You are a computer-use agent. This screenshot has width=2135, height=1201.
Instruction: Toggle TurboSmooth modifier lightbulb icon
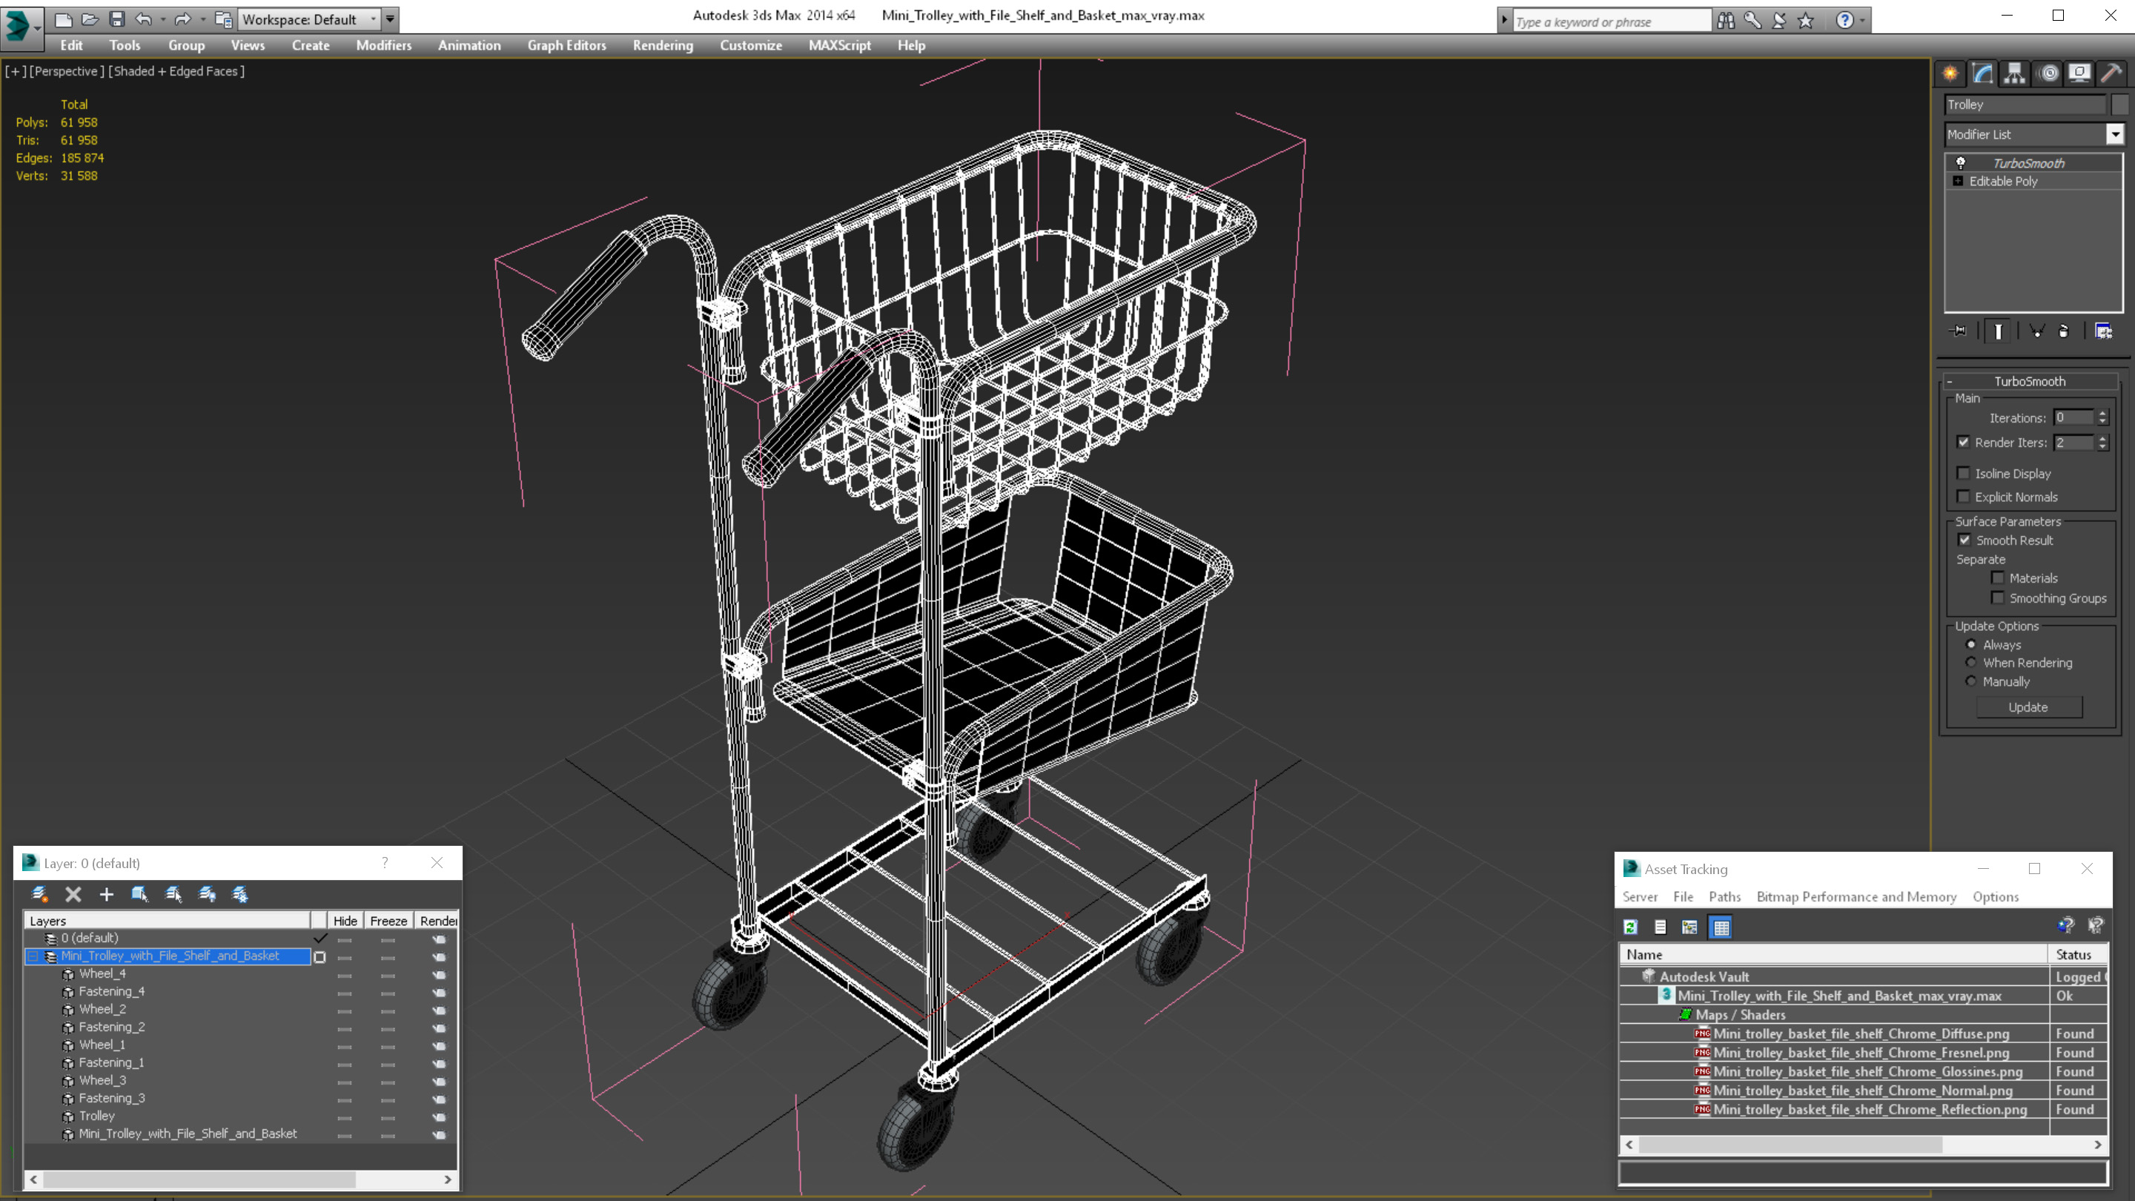(1961, 163)
